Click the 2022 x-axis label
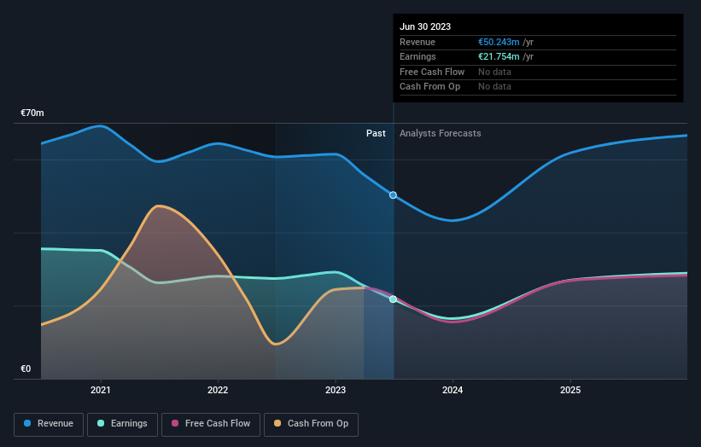Image resolution: width=701 pixels, height=447 pixels. 218,390
